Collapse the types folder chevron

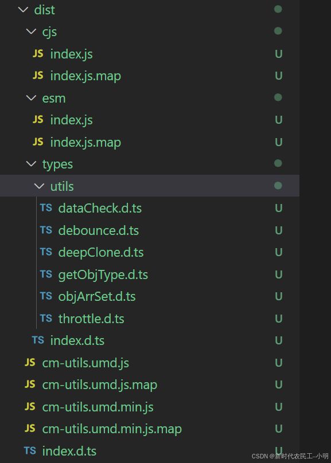coord(31,164)
